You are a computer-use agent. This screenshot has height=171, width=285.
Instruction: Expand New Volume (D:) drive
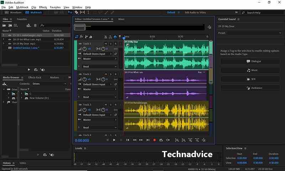21,98
